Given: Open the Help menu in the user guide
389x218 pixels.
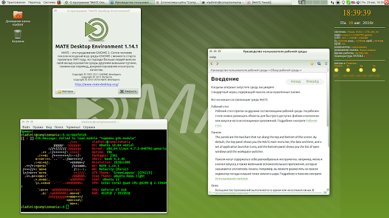Looking at the screenshot, I should [213, 57].
